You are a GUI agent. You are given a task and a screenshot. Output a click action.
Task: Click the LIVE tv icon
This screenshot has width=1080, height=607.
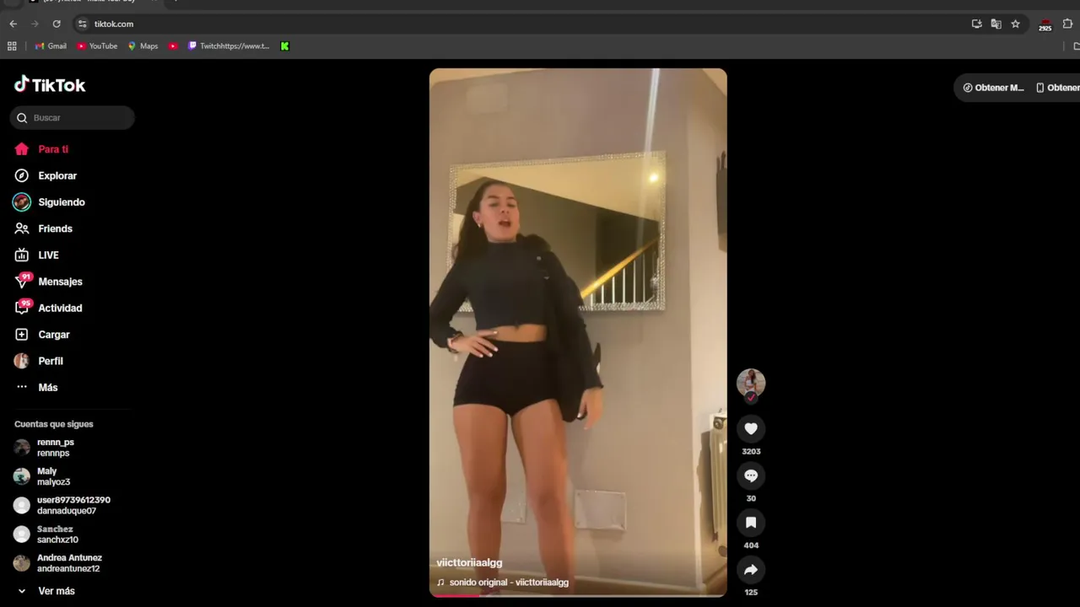[x=22, y=255]
